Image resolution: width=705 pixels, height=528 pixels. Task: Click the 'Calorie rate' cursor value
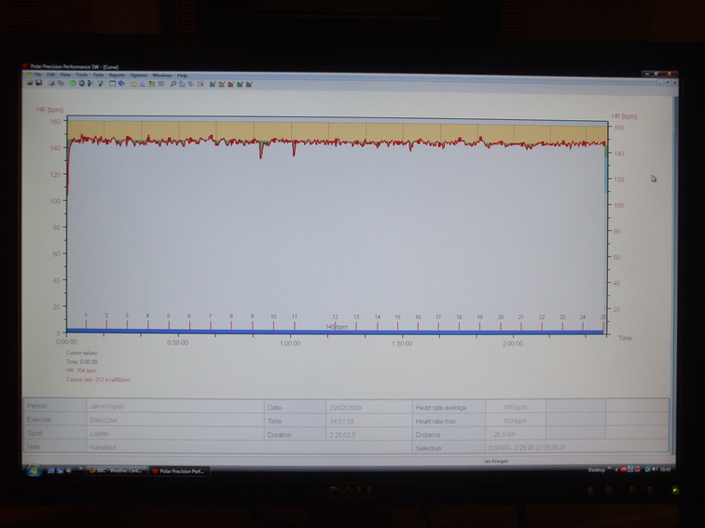(98, 379)
